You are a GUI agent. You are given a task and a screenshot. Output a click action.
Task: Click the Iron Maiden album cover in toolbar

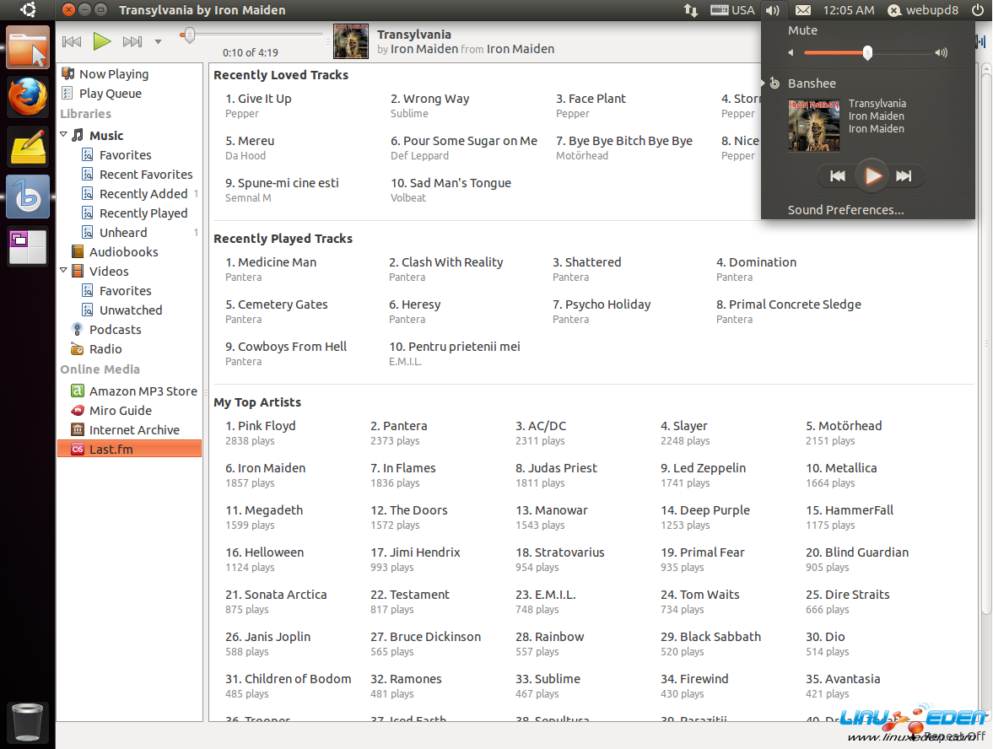coord(351,41)
